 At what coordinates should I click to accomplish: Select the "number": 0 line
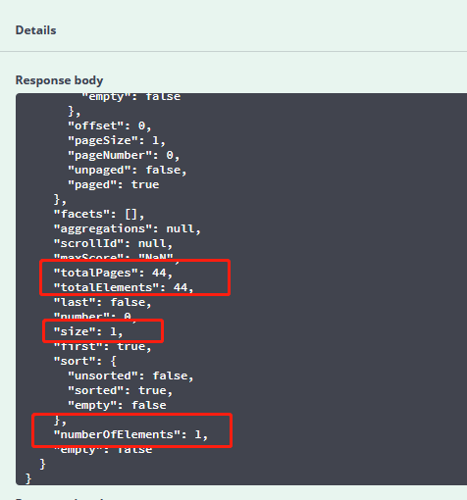click(95, 317)
